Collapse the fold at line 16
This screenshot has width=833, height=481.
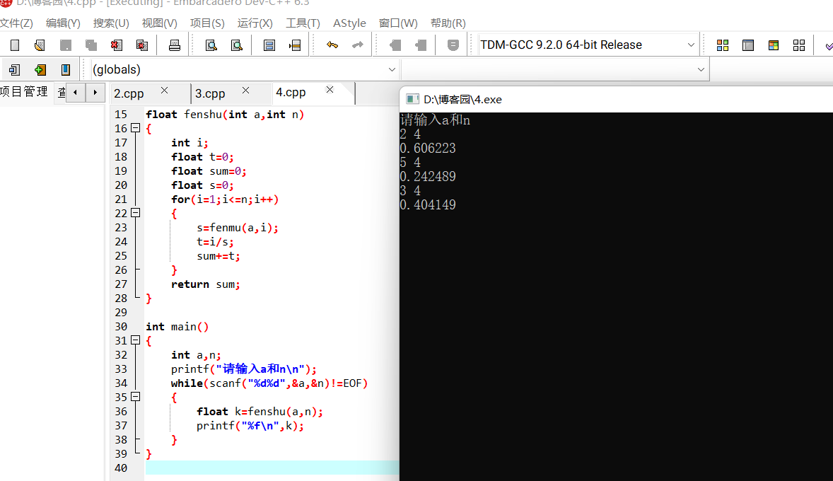[136, 128]
